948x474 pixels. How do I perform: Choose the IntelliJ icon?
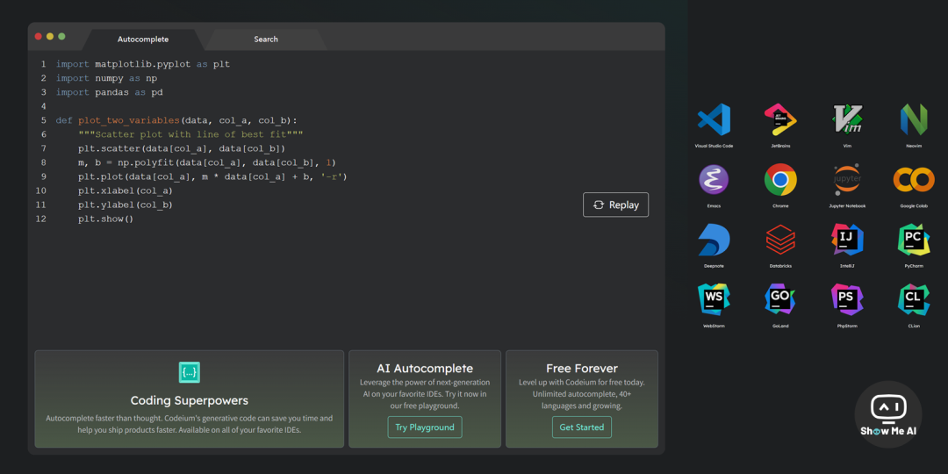[847, 240]
